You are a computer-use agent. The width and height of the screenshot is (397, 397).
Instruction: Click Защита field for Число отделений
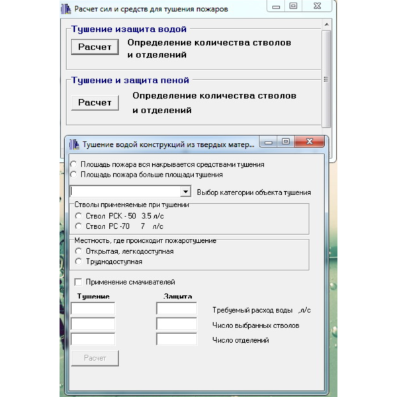177,339
